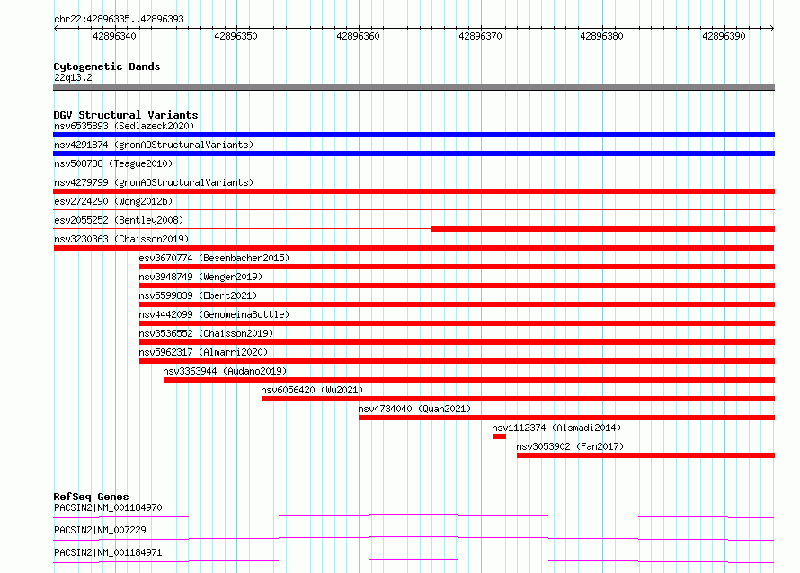Screen dimensions: 800x573
Task: Open PACSIN2|NM_001184971 transcript
Action: pyautogui.click(x=108, y=552)
